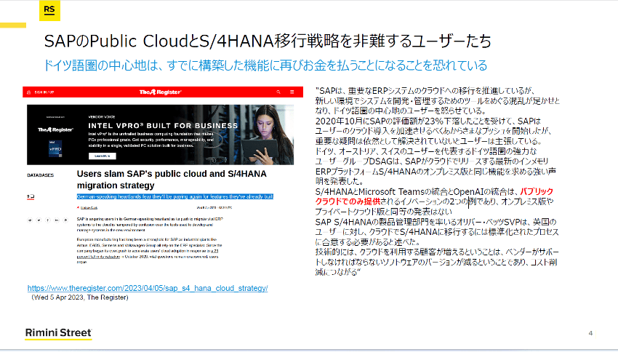Click the woman with tablet ad image
This screenshot has width=618, height=352.
266,135
